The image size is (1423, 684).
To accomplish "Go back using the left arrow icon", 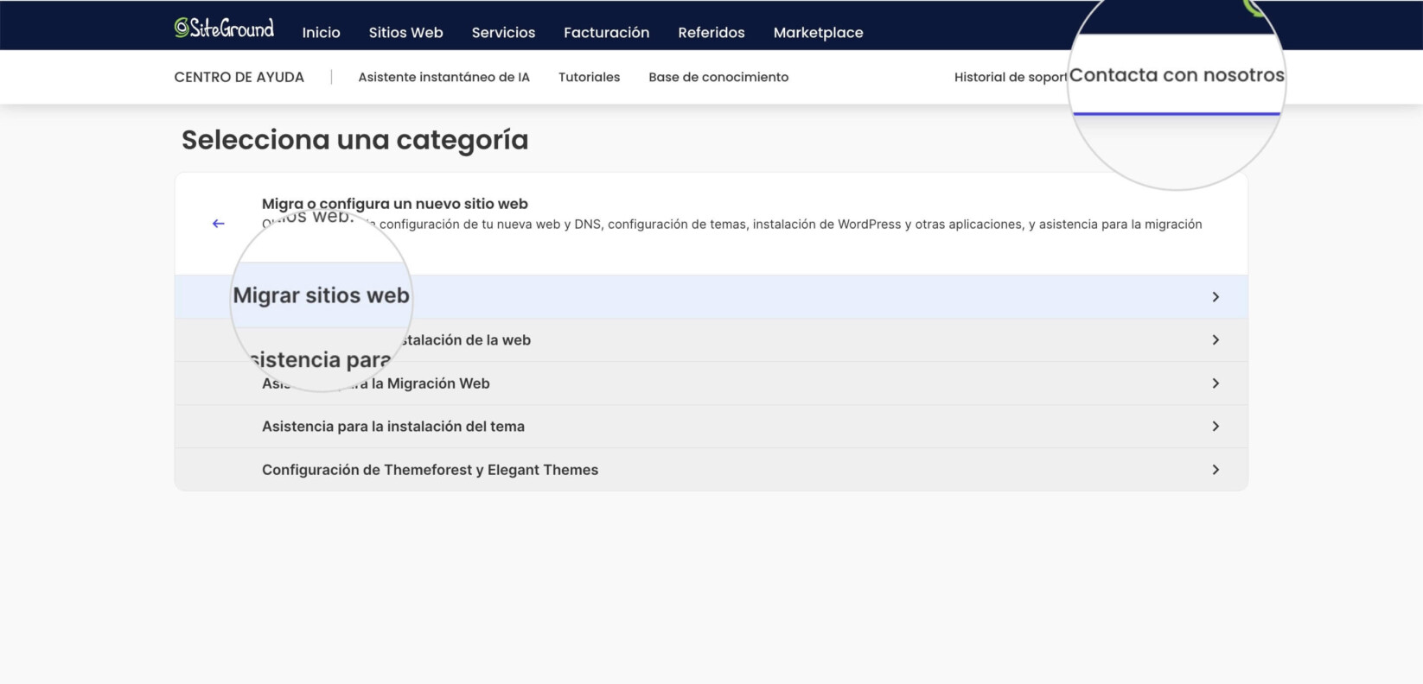I will pyautogui.click(x=219, y=224).
